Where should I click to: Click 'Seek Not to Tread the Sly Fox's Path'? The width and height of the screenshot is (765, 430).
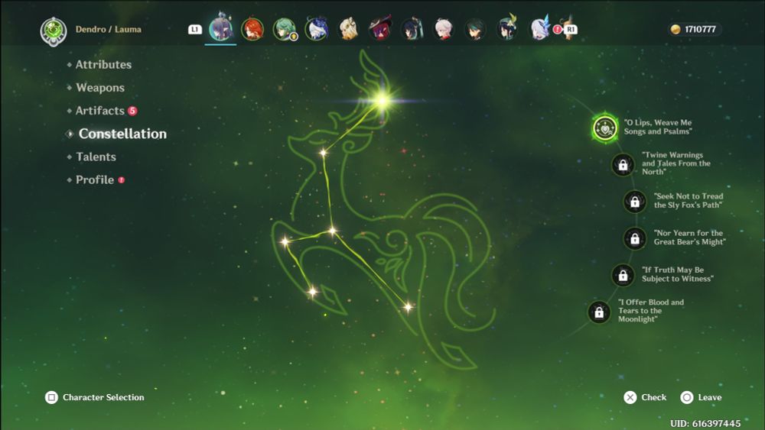tap(688, 201)
